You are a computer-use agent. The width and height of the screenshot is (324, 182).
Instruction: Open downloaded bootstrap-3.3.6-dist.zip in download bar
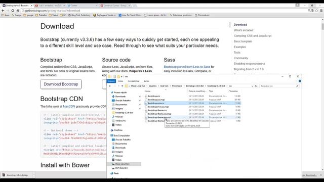(x=17, y=175)
